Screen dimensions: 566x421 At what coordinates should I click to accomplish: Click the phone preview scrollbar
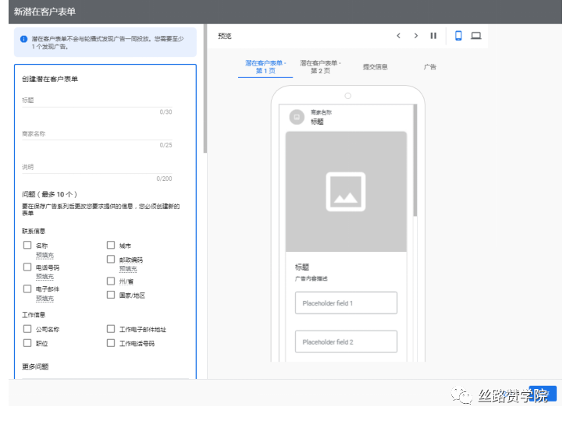point(415,161)
